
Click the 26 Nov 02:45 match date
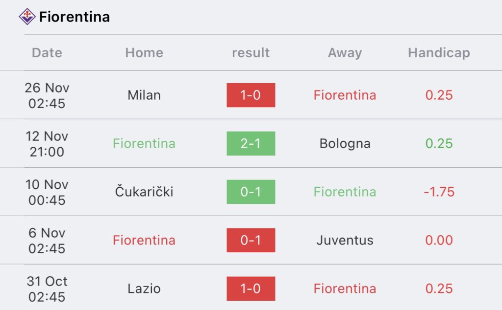pyautogui.click(x=47, y=95)
